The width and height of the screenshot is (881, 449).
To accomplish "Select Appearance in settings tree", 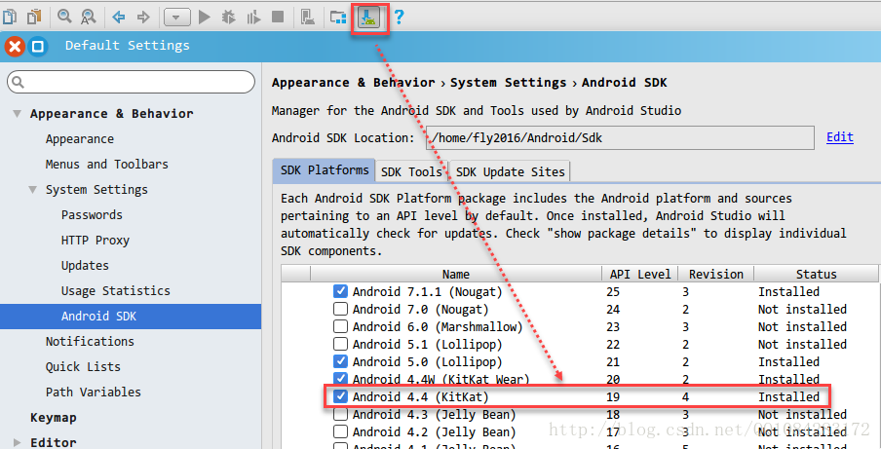I will [80, 139].
